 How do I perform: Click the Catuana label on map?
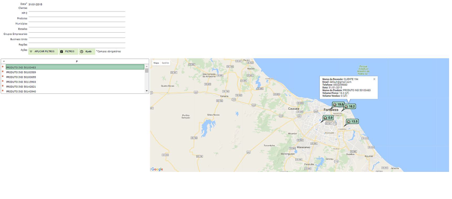point(224,96)
